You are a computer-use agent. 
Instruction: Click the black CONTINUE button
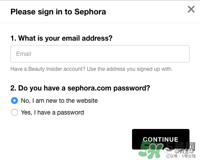point(161,139)
